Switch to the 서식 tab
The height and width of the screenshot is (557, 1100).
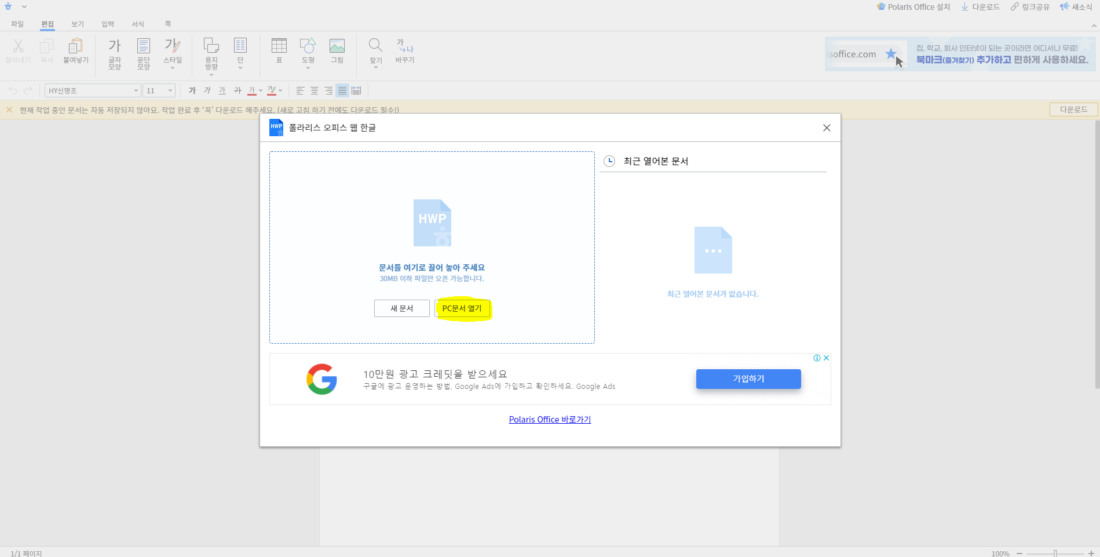pos(138,24)
